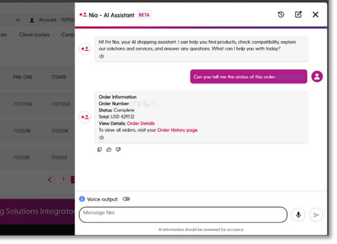The height and width of the screenshot is (244, 337).
Task: Go to previous page with left arrow
Action: point(50,179)
